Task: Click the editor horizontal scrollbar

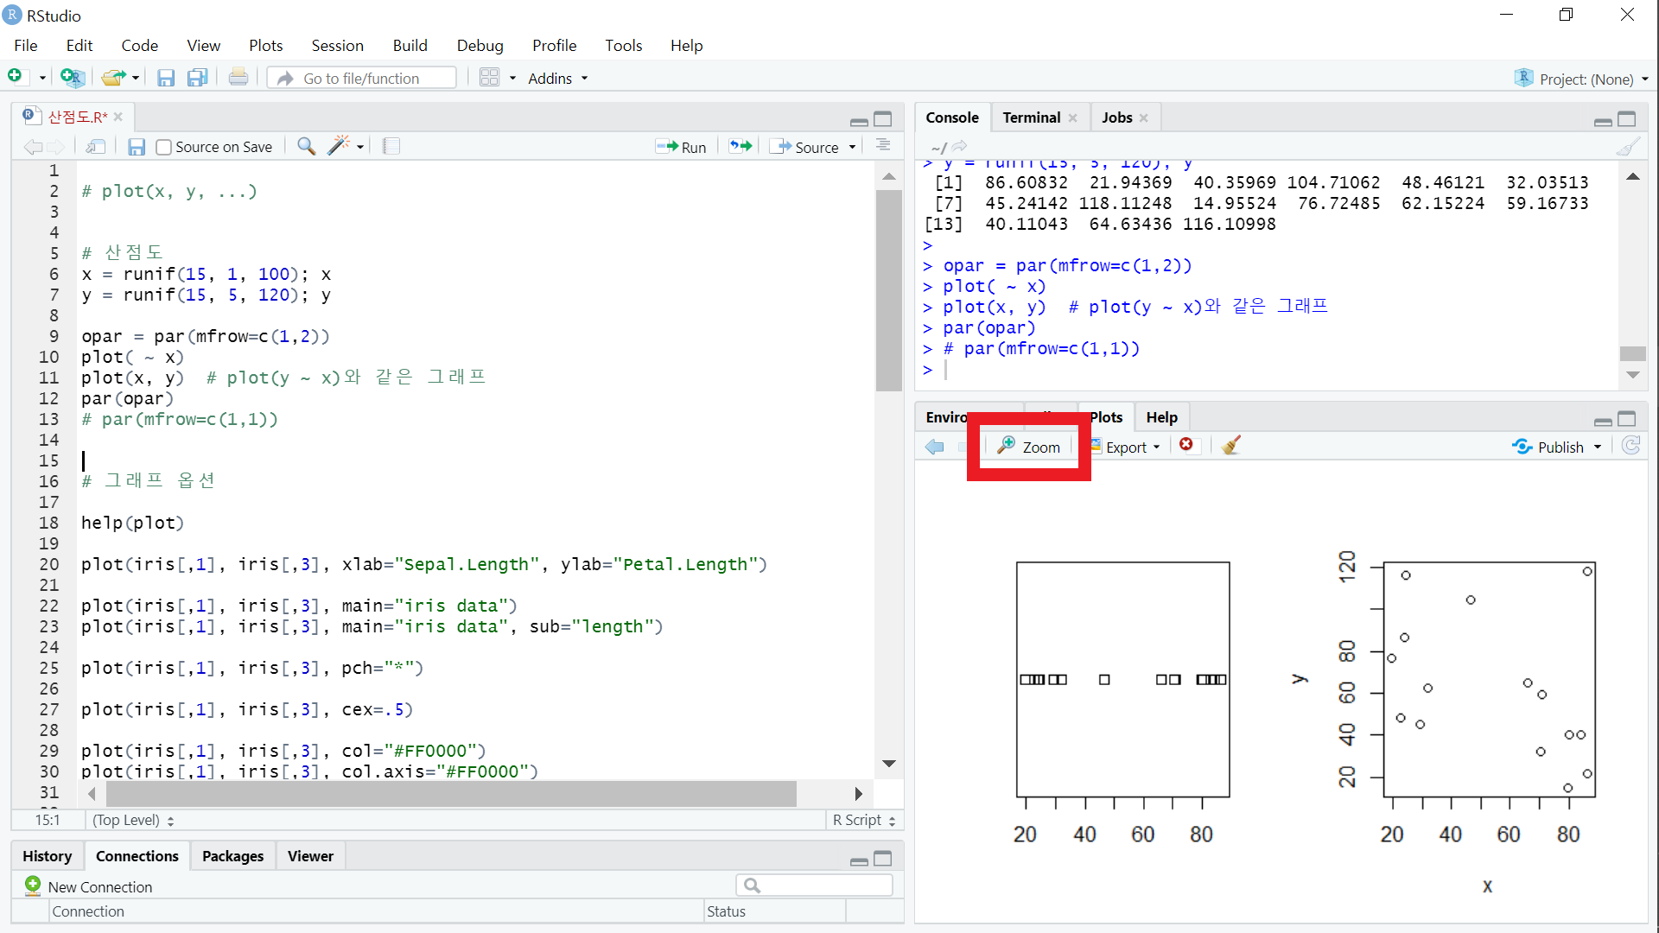Action: coord(449,793)
